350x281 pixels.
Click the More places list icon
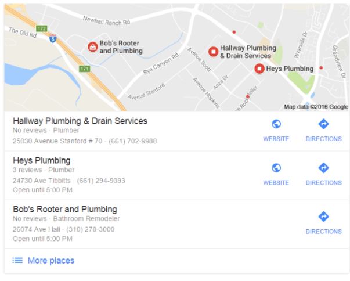(17, 260)
